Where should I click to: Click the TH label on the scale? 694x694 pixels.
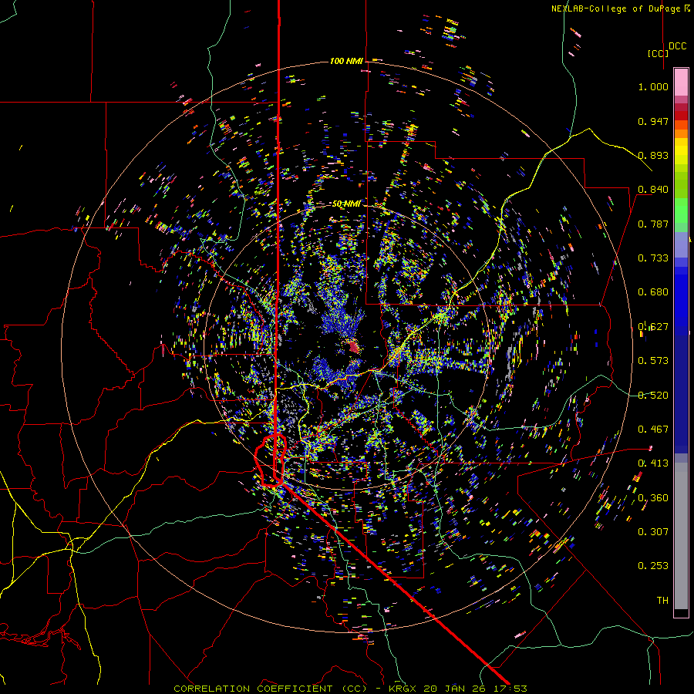[x=662, y=601]
